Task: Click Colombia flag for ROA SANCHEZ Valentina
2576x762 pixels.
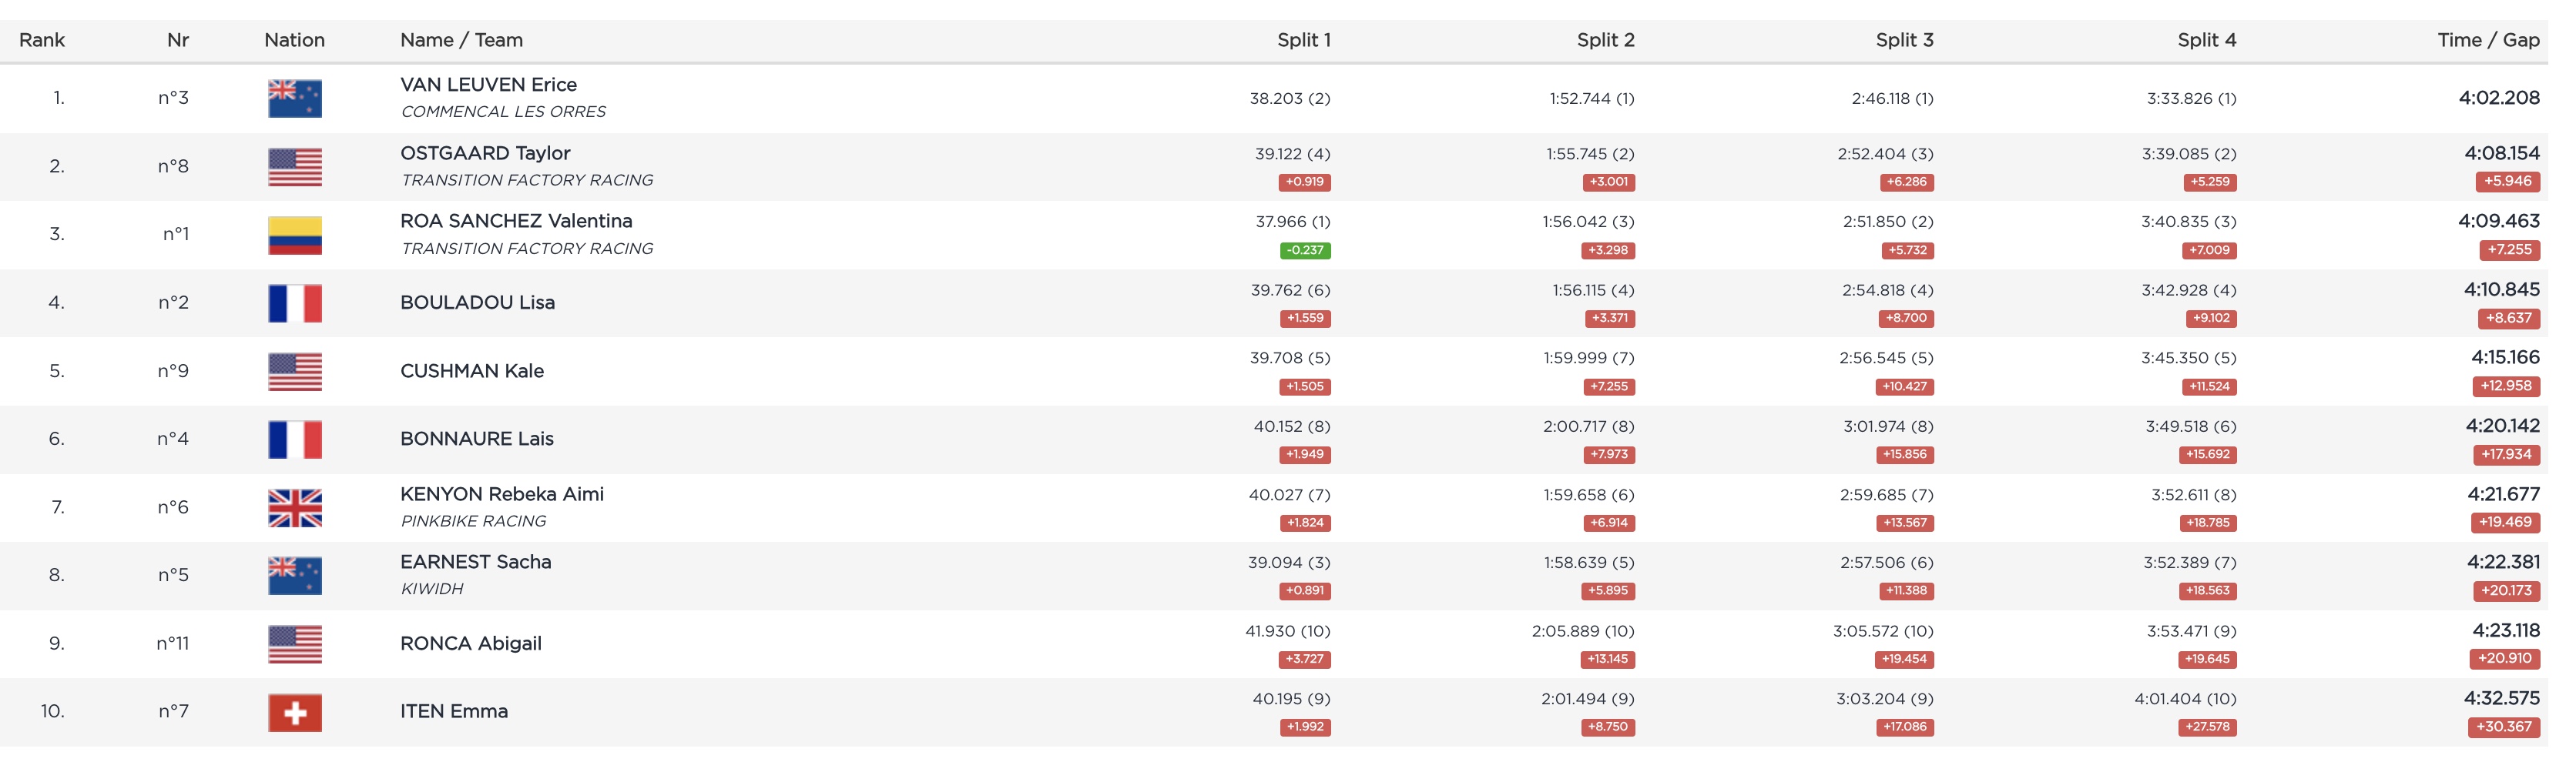Action: point(294,235)
